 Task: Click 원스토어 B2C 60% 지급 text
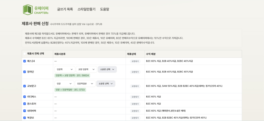coord(153,104)
